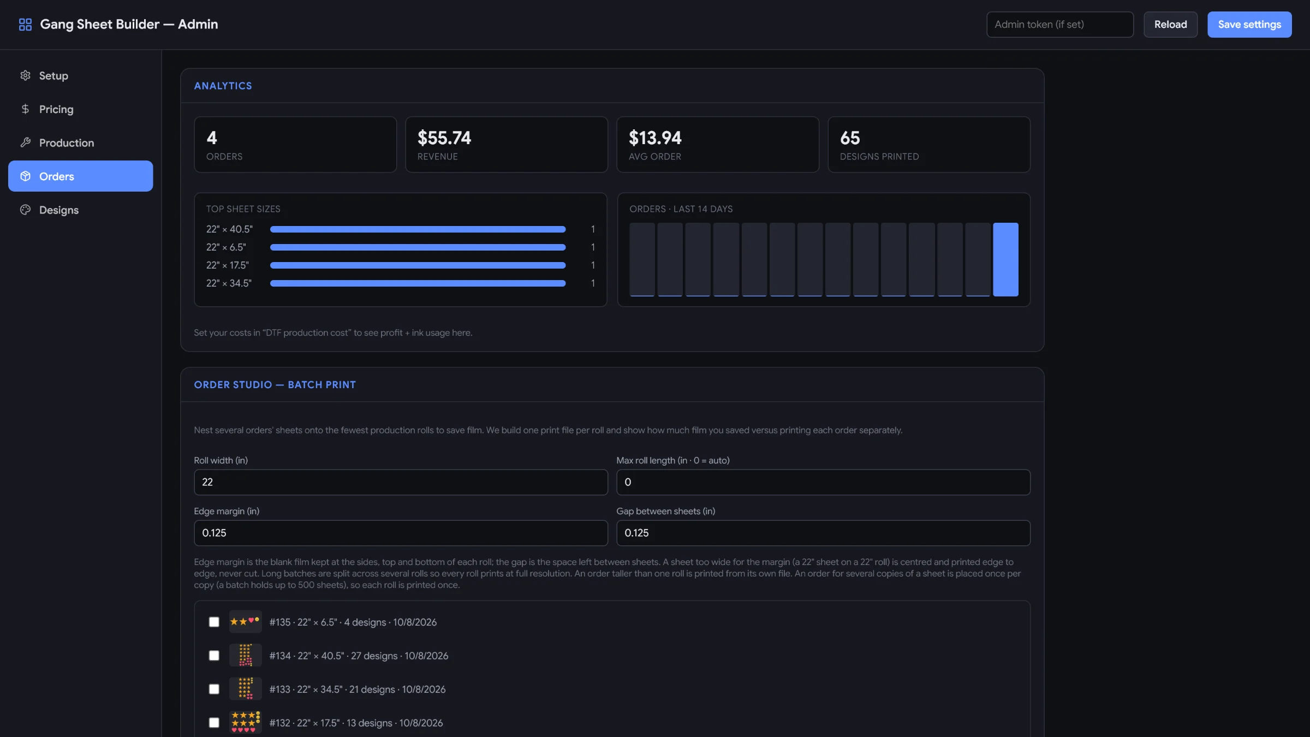
Task: Click the Order Studio — Batch Print heading
Action: pyautogui.click(x=275, y=384)
